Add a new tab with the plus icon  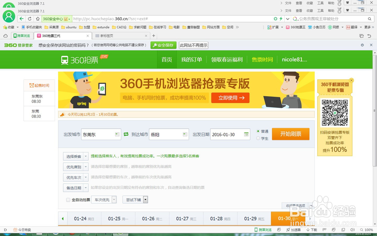click(x=154, y=35)
